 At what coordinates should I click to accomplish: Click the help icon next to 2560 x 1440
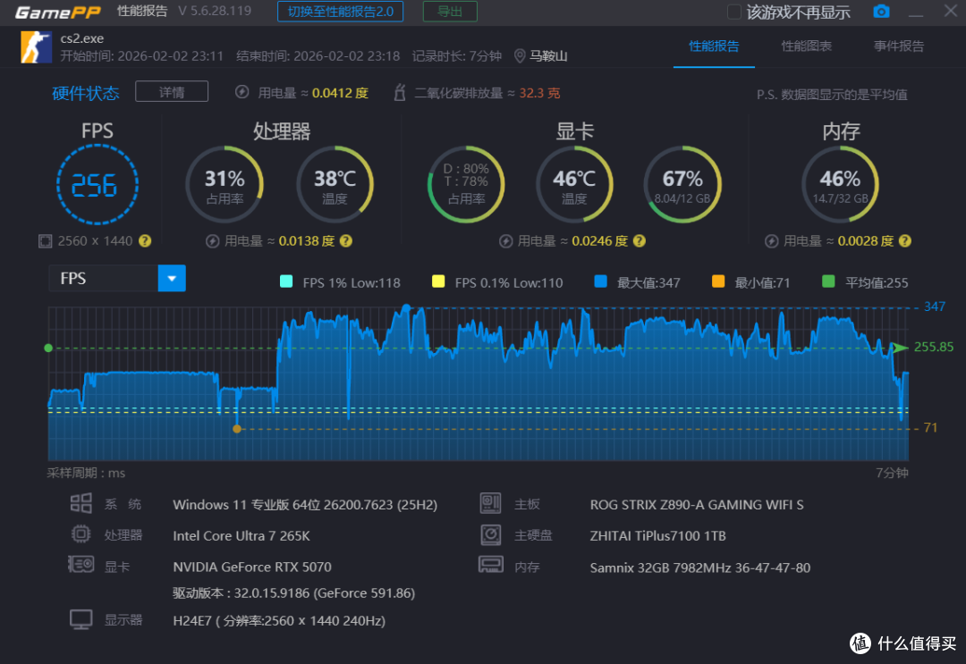(x=145, y=241)
